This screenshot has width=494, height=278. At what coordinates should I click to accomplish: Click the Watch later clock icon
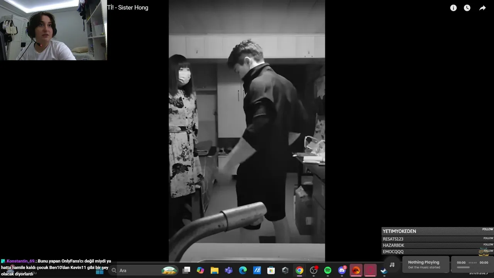[x=467, y=8]
